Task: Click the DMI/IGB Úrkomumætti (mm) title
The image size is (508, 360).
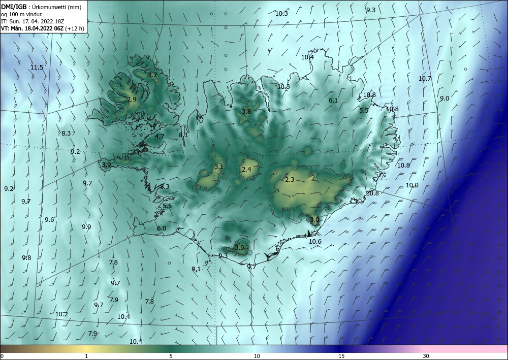Action: [x=41, y=7]
